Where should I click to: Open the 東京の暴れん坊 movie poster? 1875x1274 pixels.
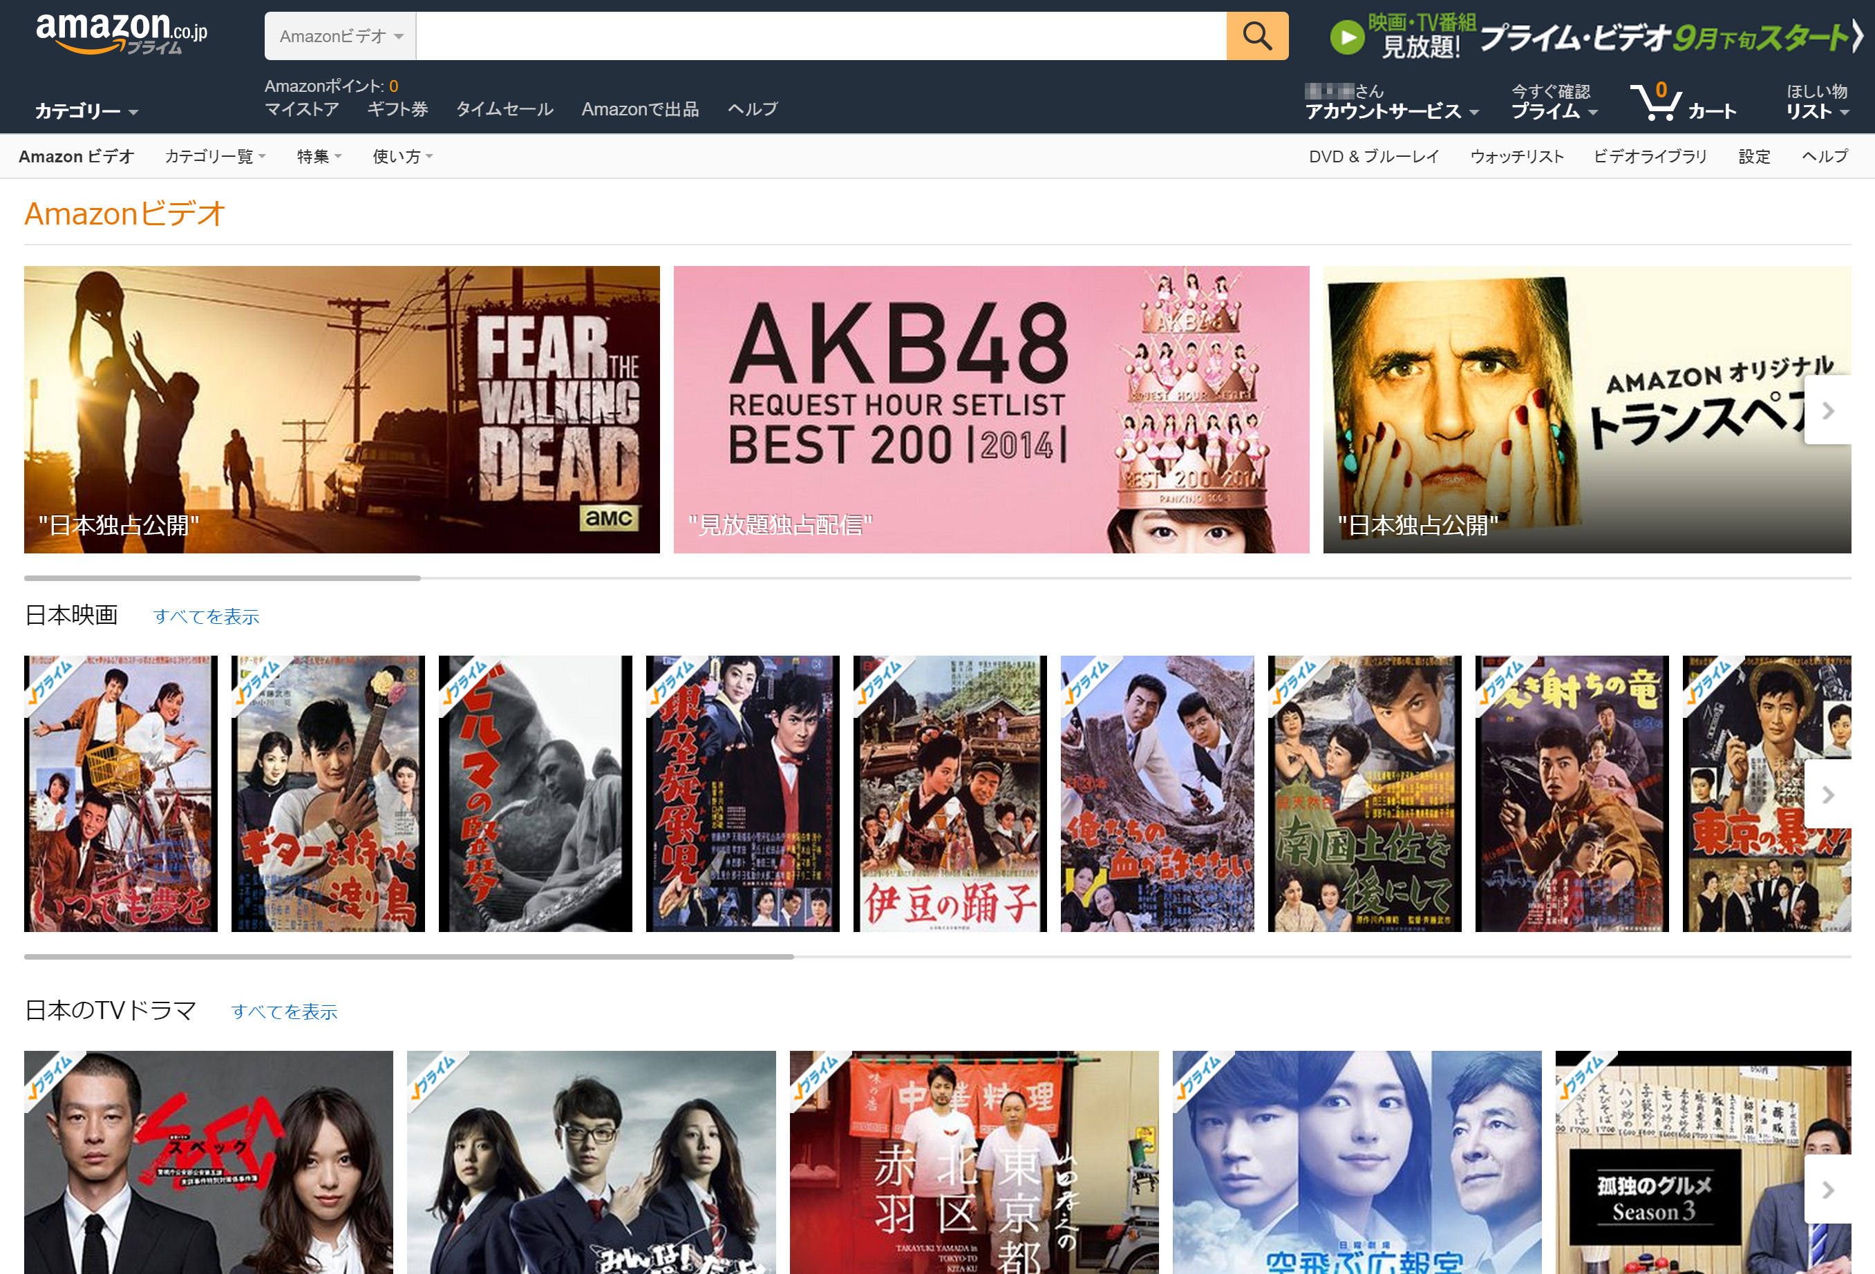[1767, 793]
